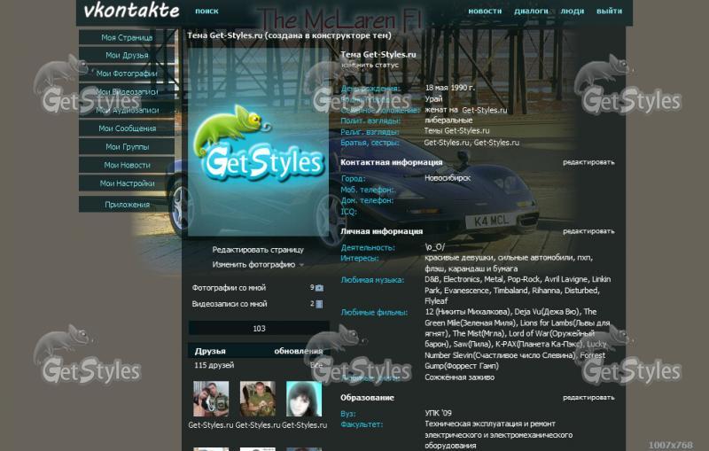This screenshot has width=709, height=451.
Task: Open Мои Настройки from left menu
Action: [x=127, y=183]
